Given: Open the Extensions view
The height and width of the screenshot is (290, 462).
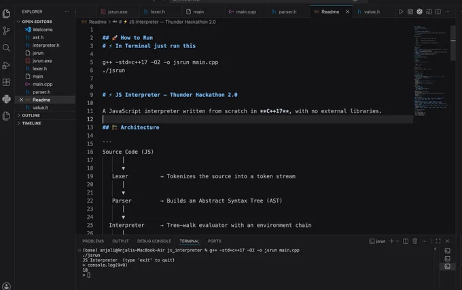Looking at the screenshot, I should 6,82.
